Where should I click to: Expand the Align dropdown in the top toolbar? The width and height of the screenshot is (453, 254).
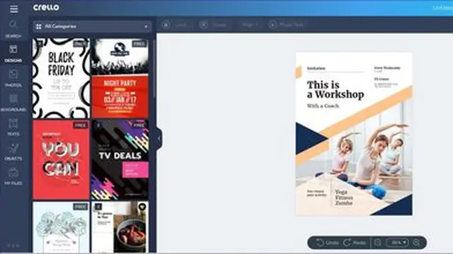pos(250,25)
